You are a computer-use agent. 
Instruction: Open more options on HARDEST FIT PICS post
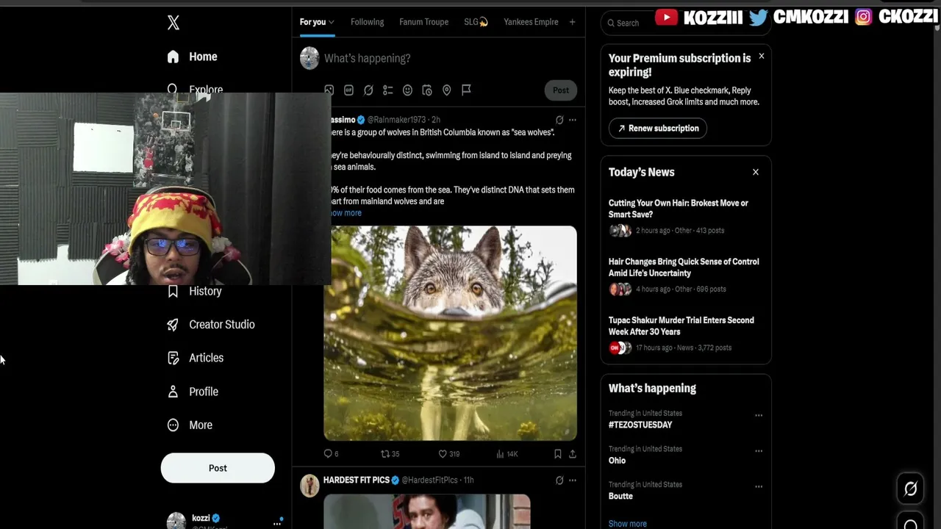pos(573,481)
